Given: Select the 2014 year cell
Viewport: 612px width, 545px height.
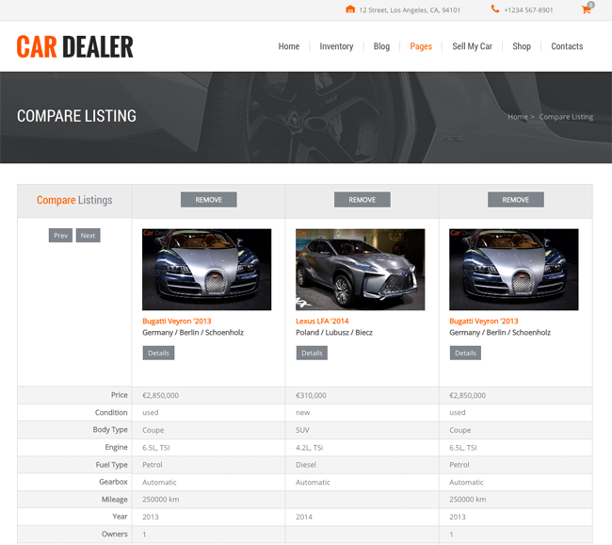Looking at the screenshot, I should 362,517.
